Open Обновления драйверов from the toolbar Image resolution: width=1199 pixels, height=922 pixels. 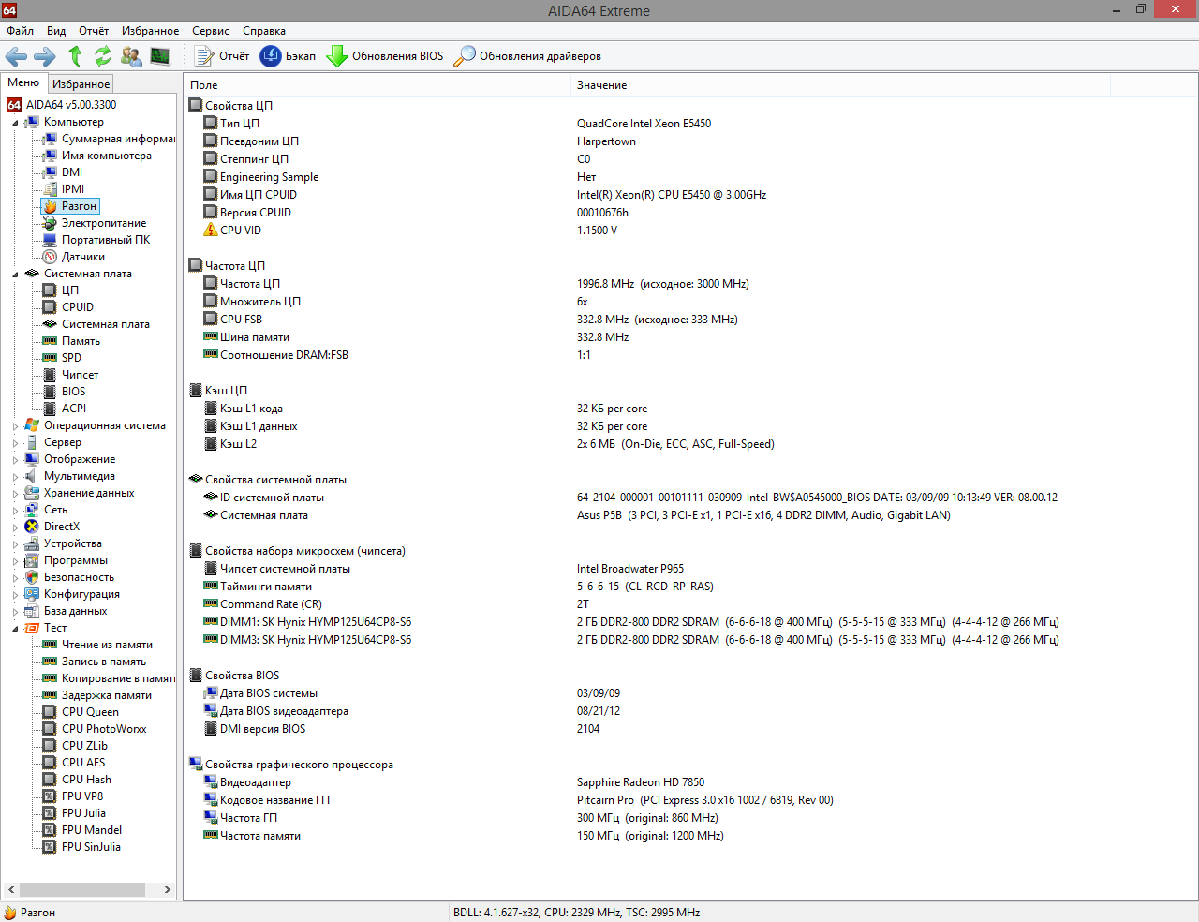click(527, 56)
